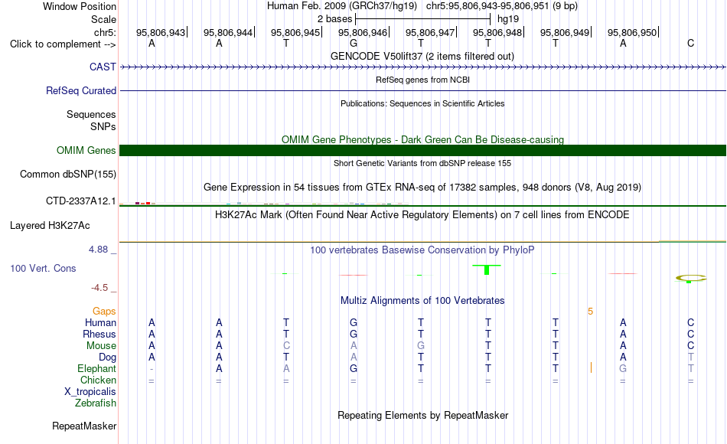This screenshot has width=727, height=444.
Task: Click the '2 bases' scale bar
Action: [x=422, y=19]
